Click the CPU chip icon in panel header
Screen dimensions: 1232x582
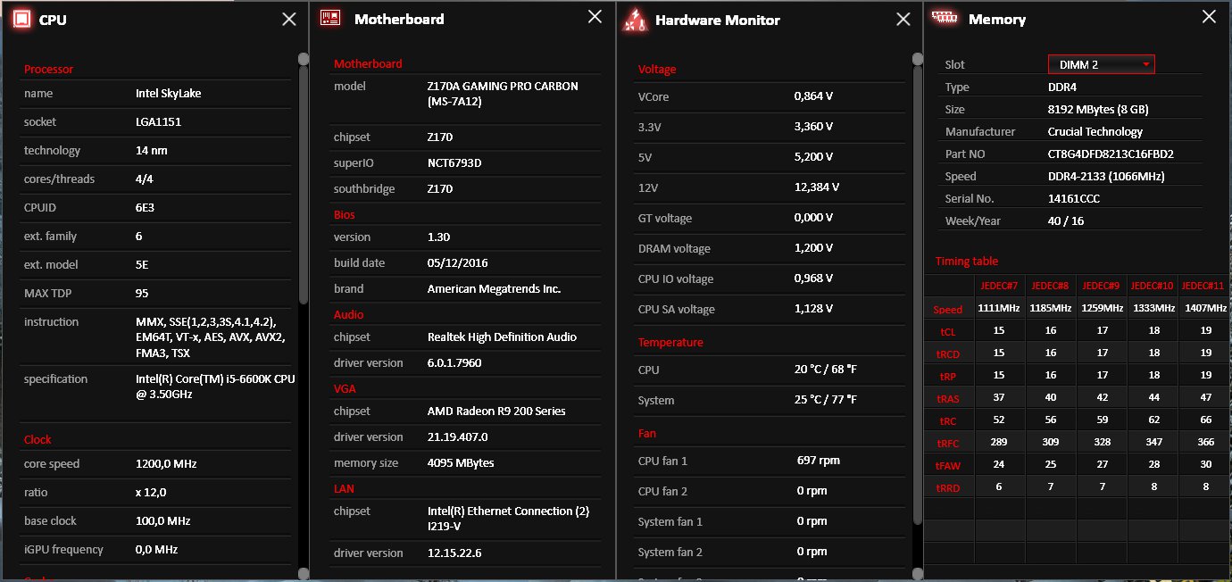pos(24,19)
